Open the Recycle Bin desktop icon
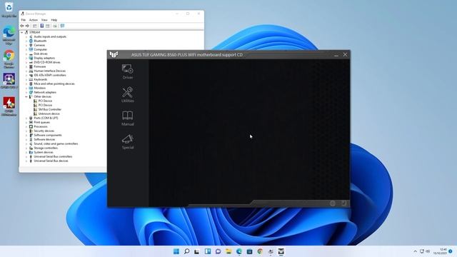Screen dimensions: 457x257 coord(9,9)
